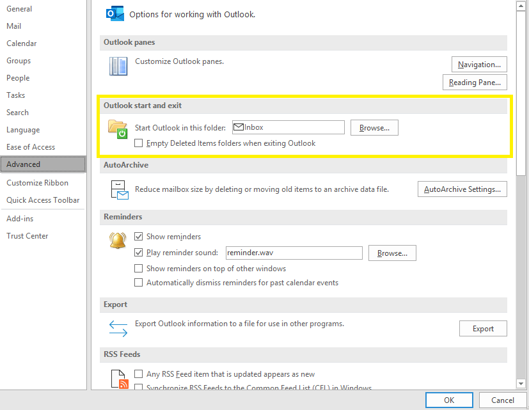Click the Reminders bell icon

(x=118, y=240)
